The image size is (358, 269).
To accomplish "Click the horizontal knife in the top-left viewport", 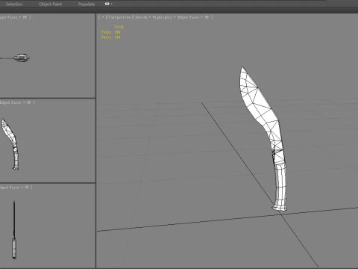I will 15,58.
